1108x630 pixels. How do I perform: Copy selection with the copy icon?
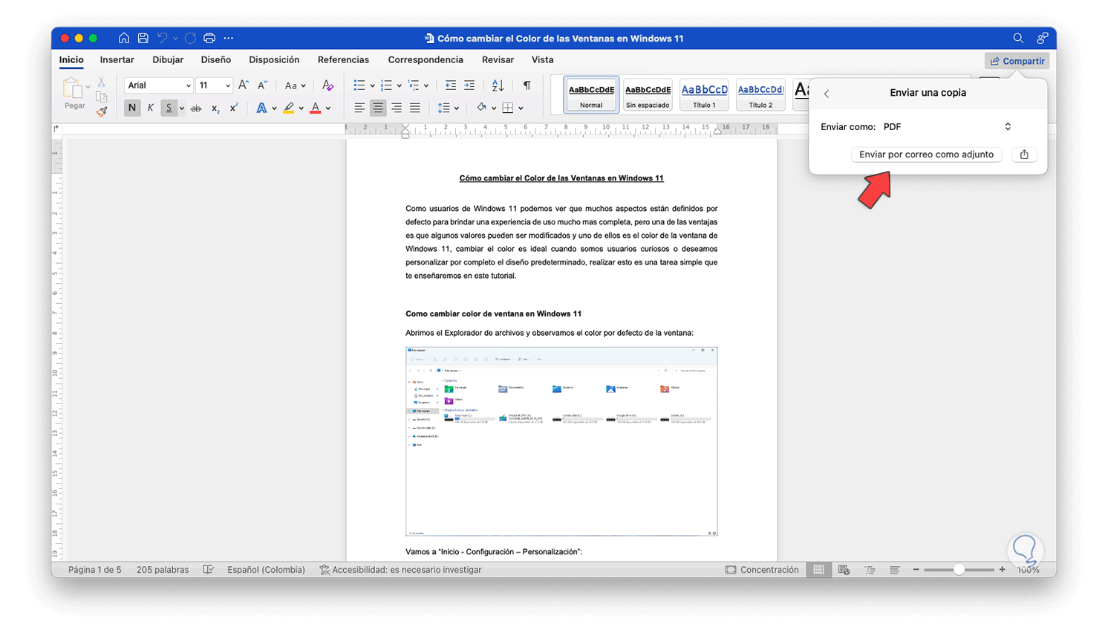[x=102, y=97]
